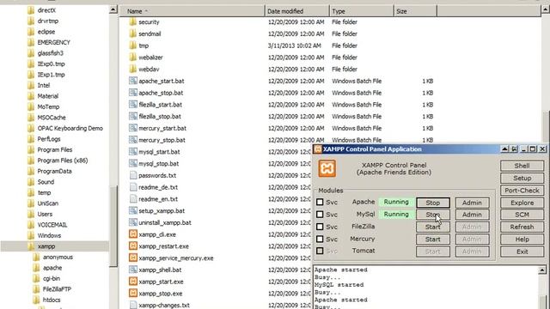Open SCM services manager
Screen dimensions: 550x309
(x=522, y=215)
